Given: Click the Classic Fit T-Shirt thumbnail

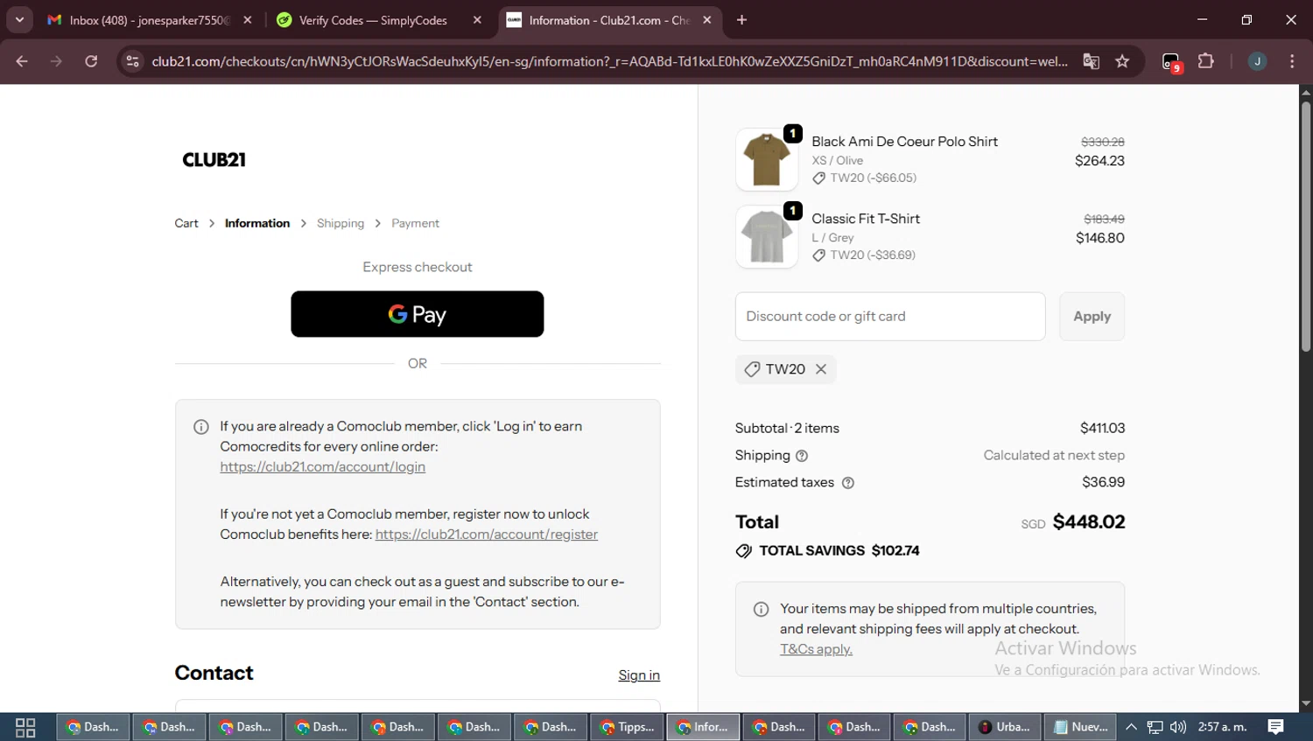Looking at the screenshot, I should [767, 237].
